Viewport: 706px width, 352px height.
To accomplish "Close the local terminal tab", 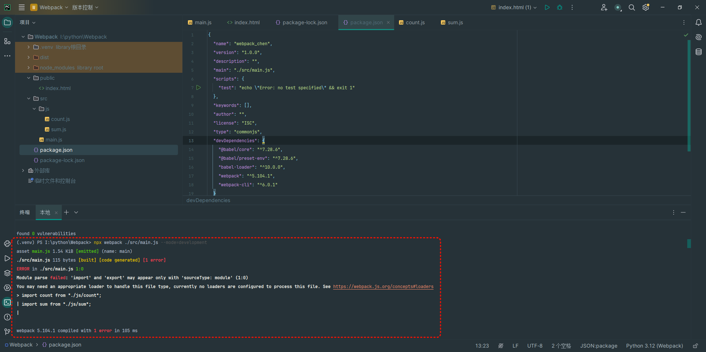I will (x=56, y=213).
